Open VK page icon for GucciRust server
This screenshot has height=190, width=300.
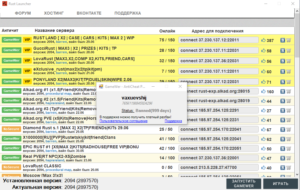point(283,51)
